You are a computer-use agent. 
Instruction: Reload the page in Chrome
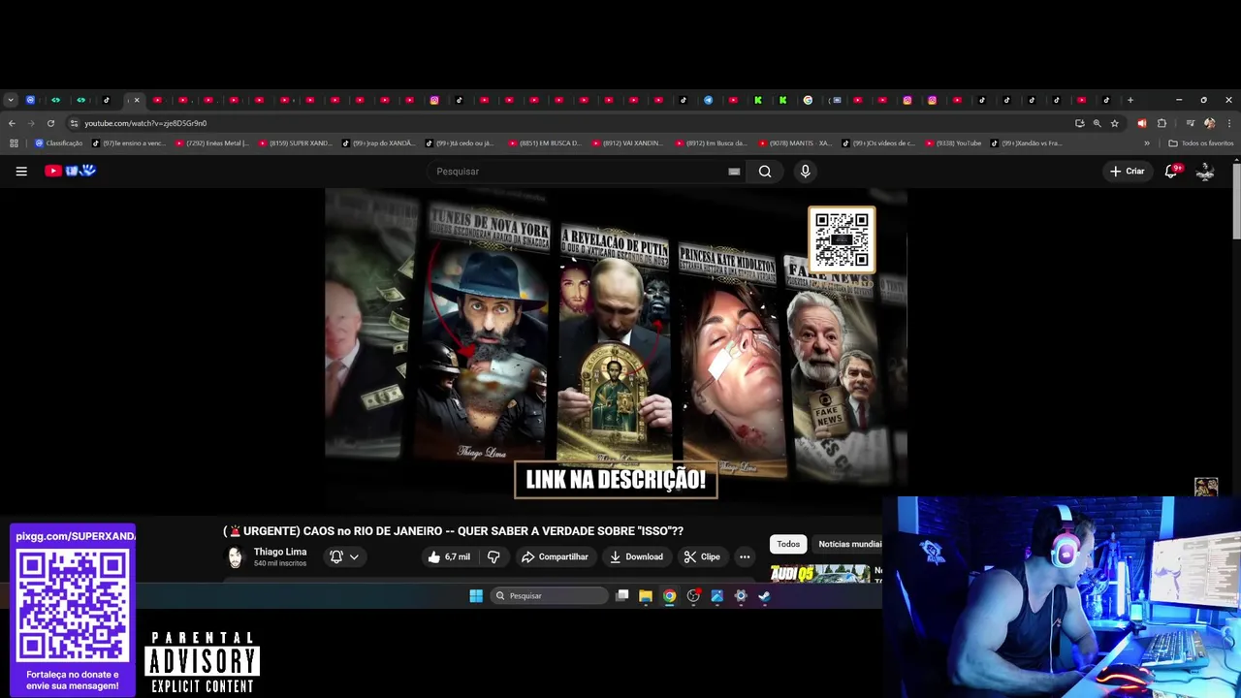[x=50, y=123]
